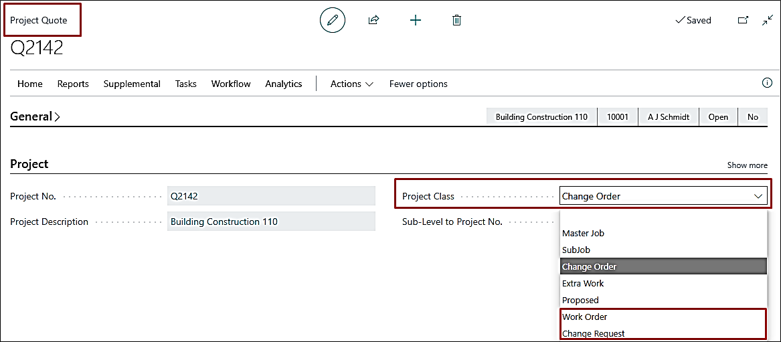Click the 10001 summary value
781x342 pixels.
618,117
